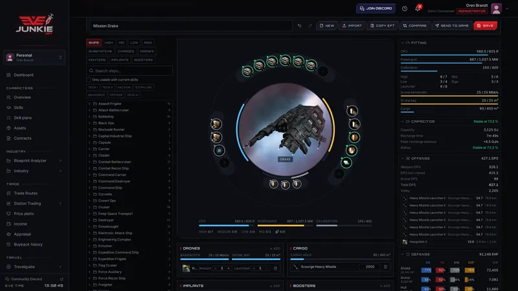Click the help question mark icon

[404, 8]
